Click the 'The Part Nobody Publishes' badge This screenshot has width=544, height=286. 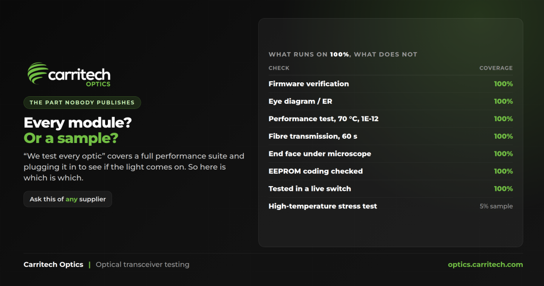82,103
